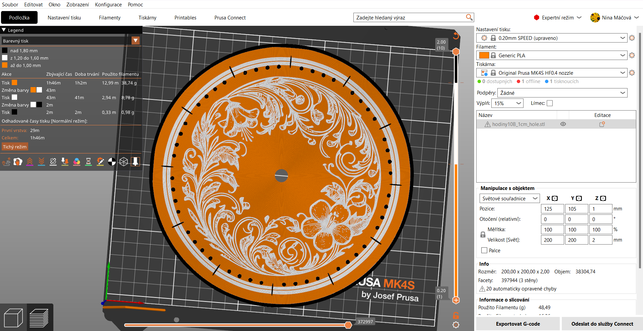
Task: Tick the Palce (inches) checkbox
Action: [484, 250]
